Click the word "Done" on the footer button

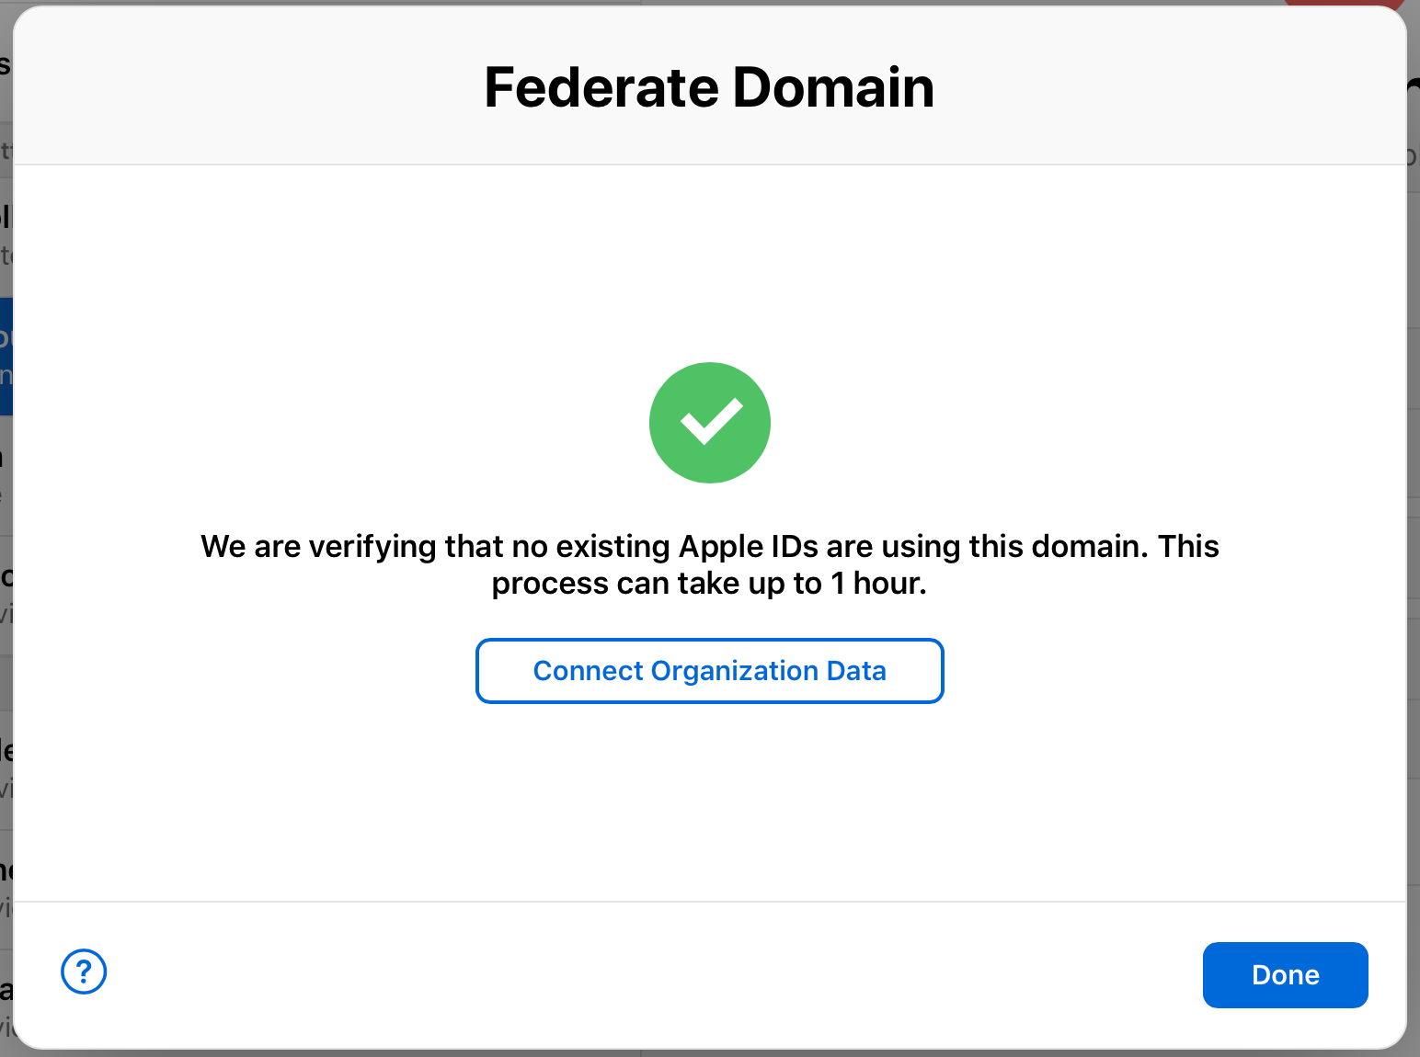point(1285,975)
